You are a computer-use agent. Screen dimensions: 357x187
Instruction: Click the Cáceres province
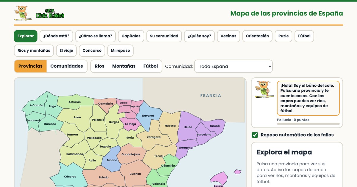point(70,177)
